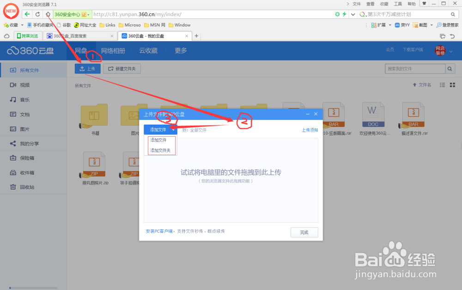This screenshot has width=462, height=290.
Task: Click the cloud file search magnifier
Action: click(450, 69)
